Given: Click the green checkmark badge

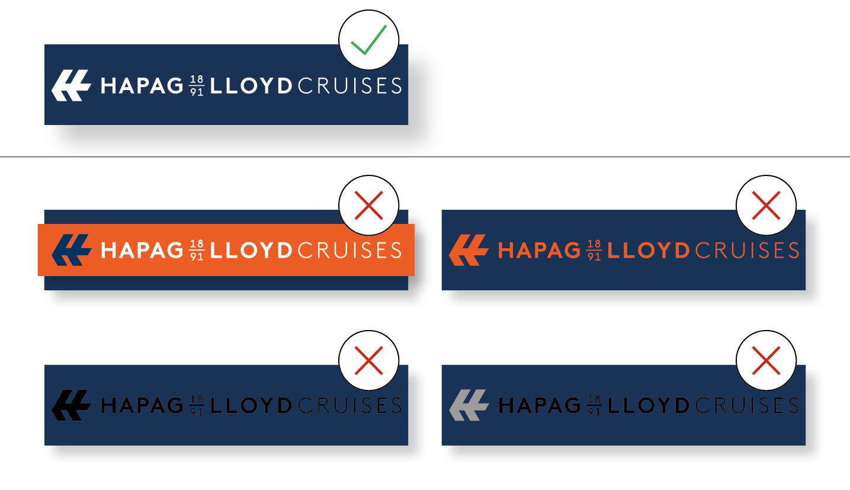Looking at the screenshot, I should coord(369,40).
